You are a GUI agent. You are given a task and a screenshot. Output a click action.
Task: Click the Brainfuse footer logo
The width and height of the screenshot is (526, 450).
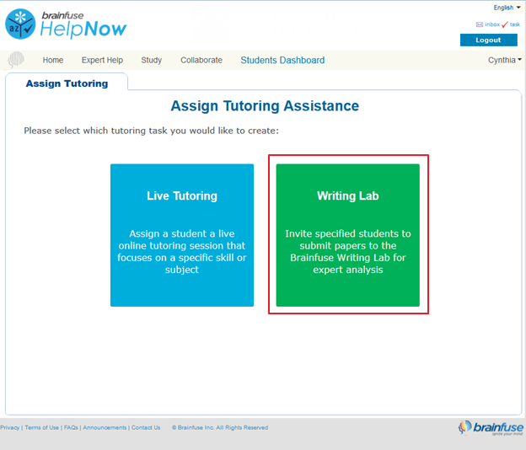point(489,427)
